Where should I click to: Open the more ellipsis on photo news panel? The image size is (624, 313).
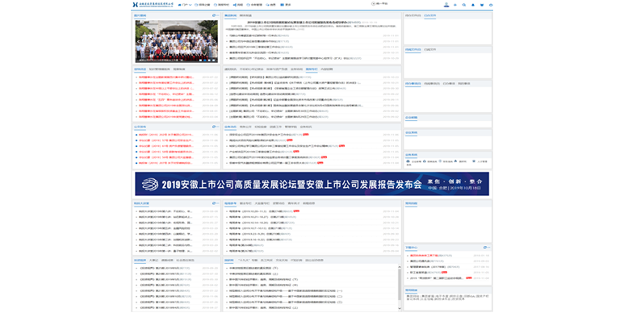(218, 15)
